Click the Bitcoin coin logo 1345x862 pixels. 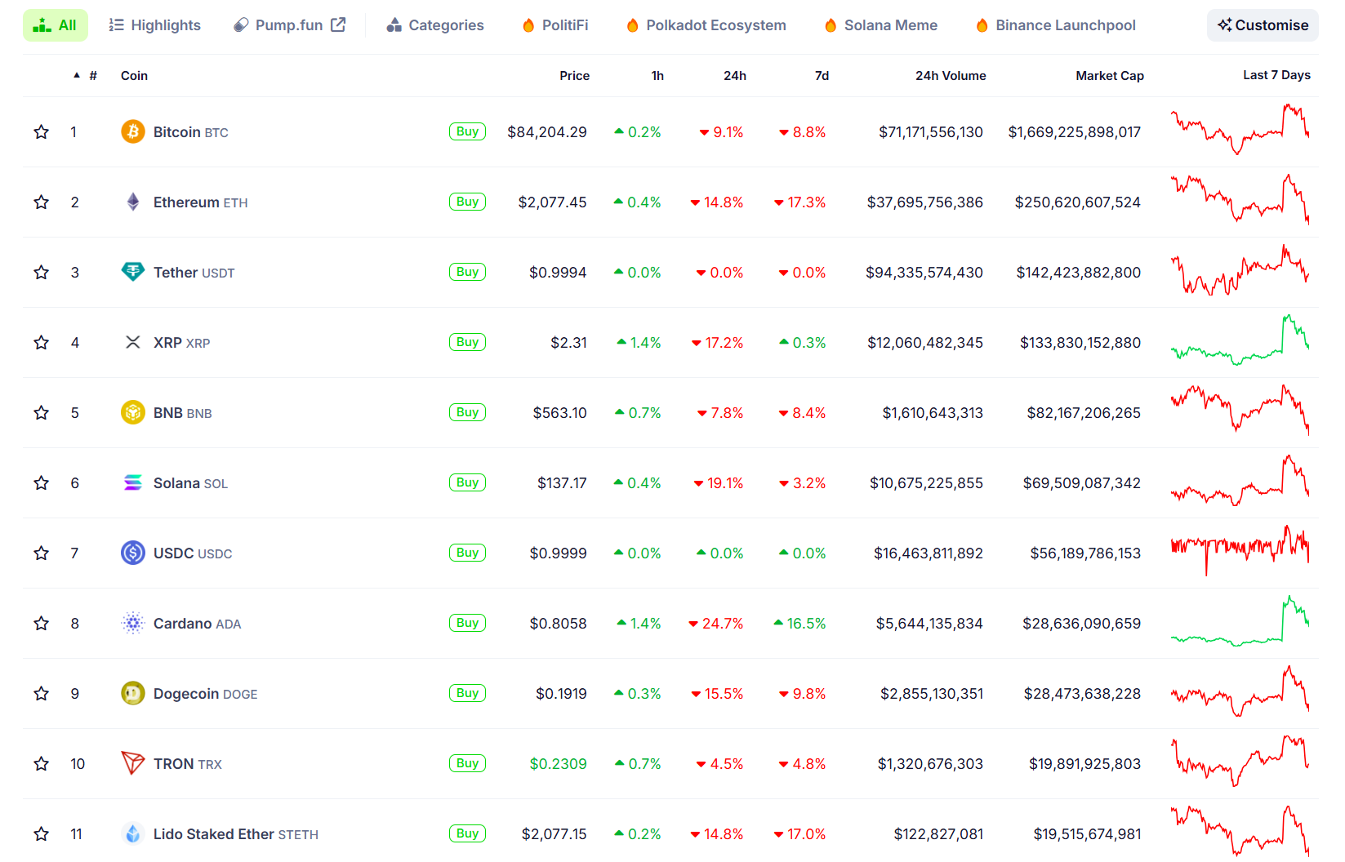(133, 131)
